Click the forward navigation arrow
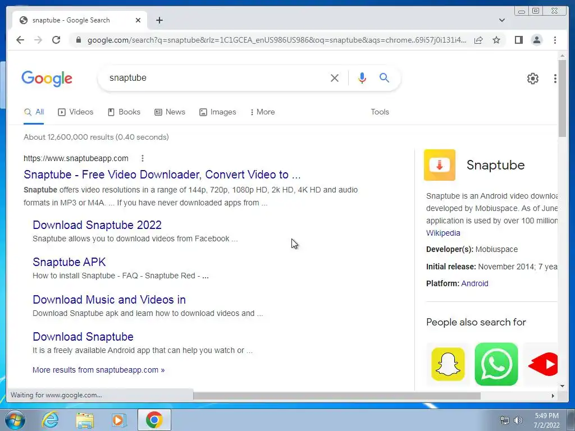This screenshot has height=431, width=575. click(38, 40)
